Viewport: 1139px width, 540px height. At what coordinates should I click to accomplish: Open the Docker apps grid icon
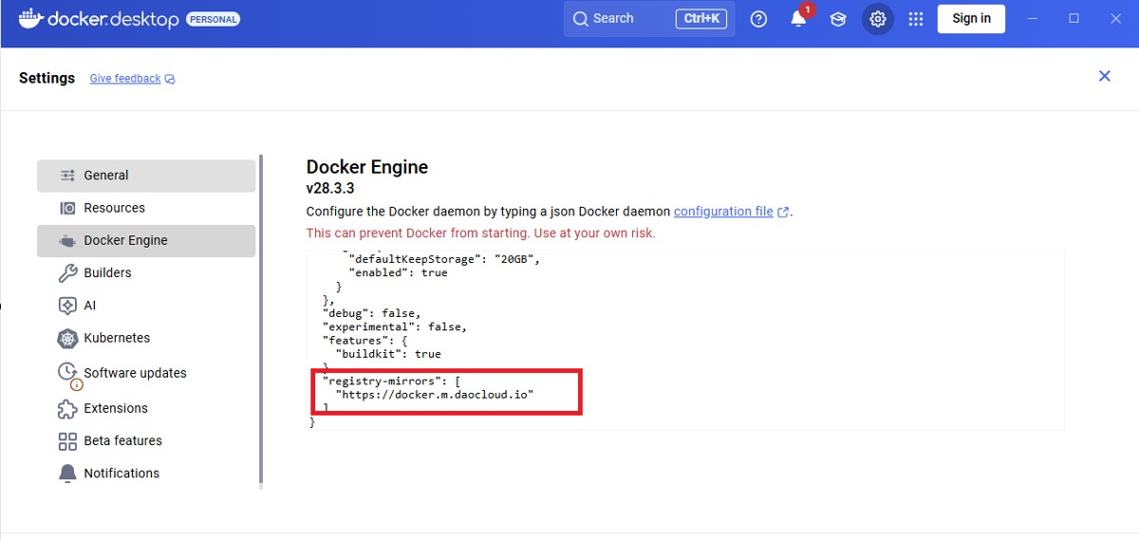pyautogui.click(x=916, y=19)
